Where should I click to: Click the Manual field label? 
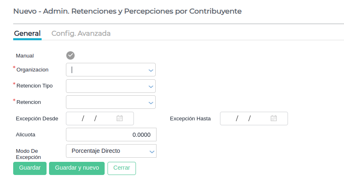(25, 56)
